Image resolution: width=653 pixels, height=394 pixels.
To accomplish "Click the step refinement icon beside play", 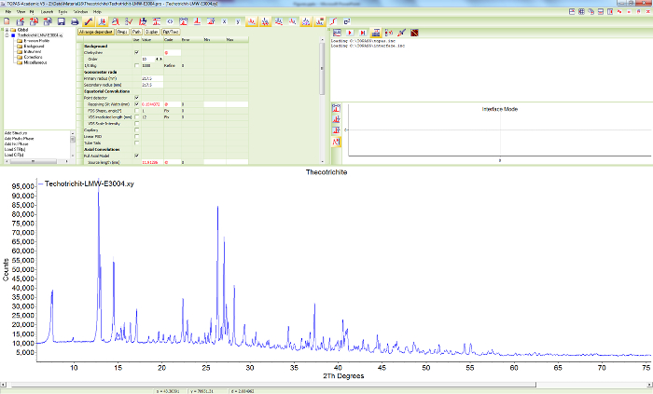I will point(362,32).
